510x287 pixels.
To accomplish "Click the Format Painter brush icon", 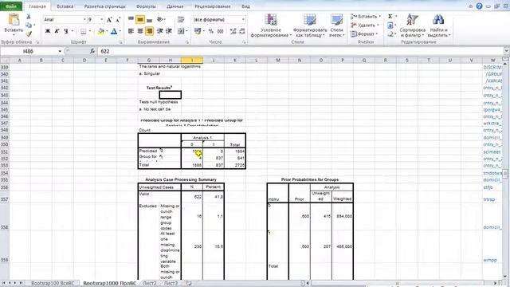I will [29, 33].
